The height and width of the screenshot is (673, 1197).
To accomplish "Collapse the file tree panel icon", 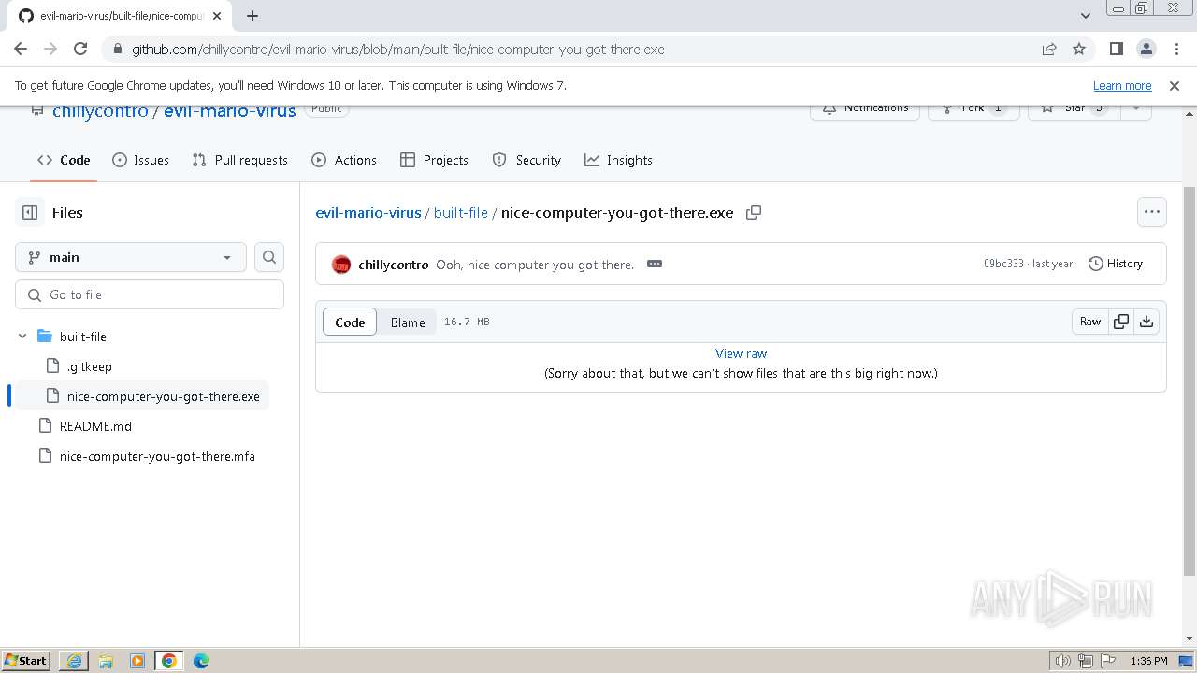I will pos(30,212).
